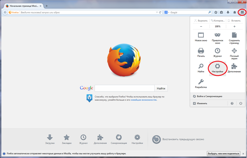Click Cut (Вырезать) in menu
This screenshot has height=158, width=247.
[x=201, y=21]
